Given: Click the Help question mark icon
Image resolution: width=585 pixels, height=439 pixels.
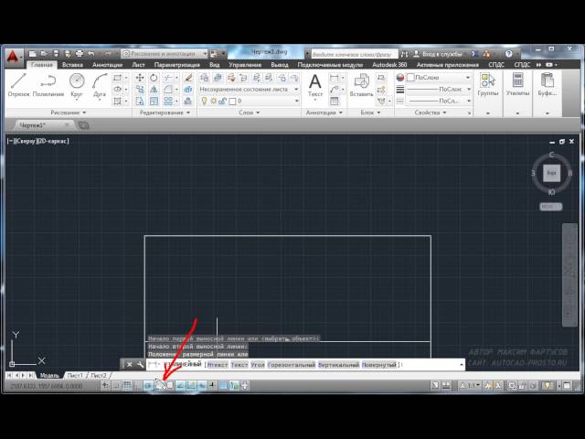Looking at the screenshot, I should (x=508, y=54).
